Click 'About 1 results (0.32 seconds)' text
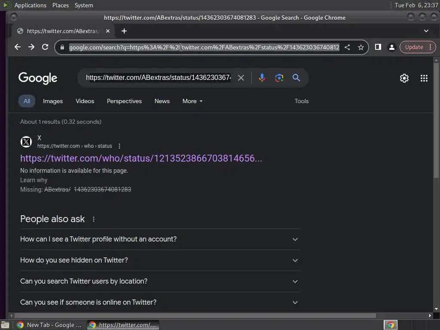Viewport: 440px width, 330px height. click(x=61, y=122)
